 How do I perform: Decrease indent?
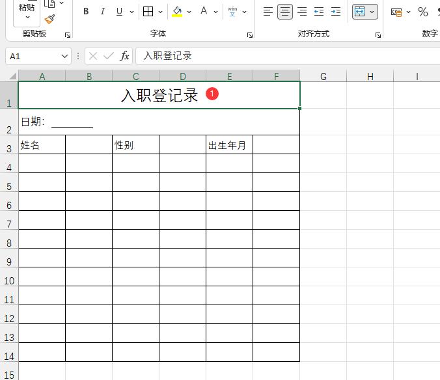319,12
